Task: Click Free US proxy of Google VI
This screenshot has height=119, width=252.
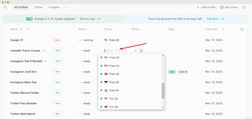Action: [x=112, y=40]
